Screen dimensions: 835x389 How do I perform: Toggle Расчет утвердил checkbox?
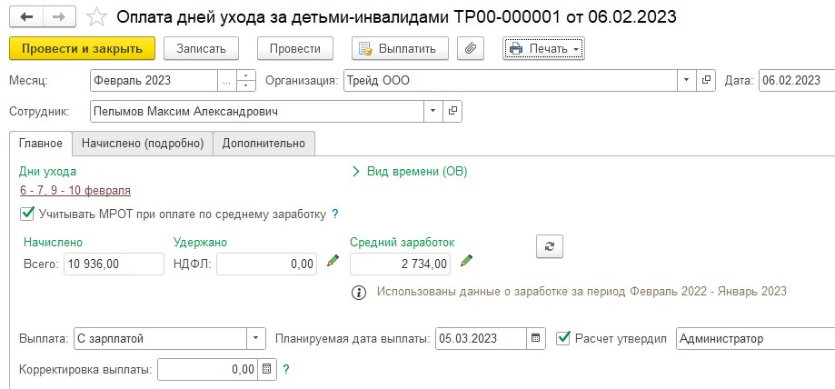click(563, 338)
